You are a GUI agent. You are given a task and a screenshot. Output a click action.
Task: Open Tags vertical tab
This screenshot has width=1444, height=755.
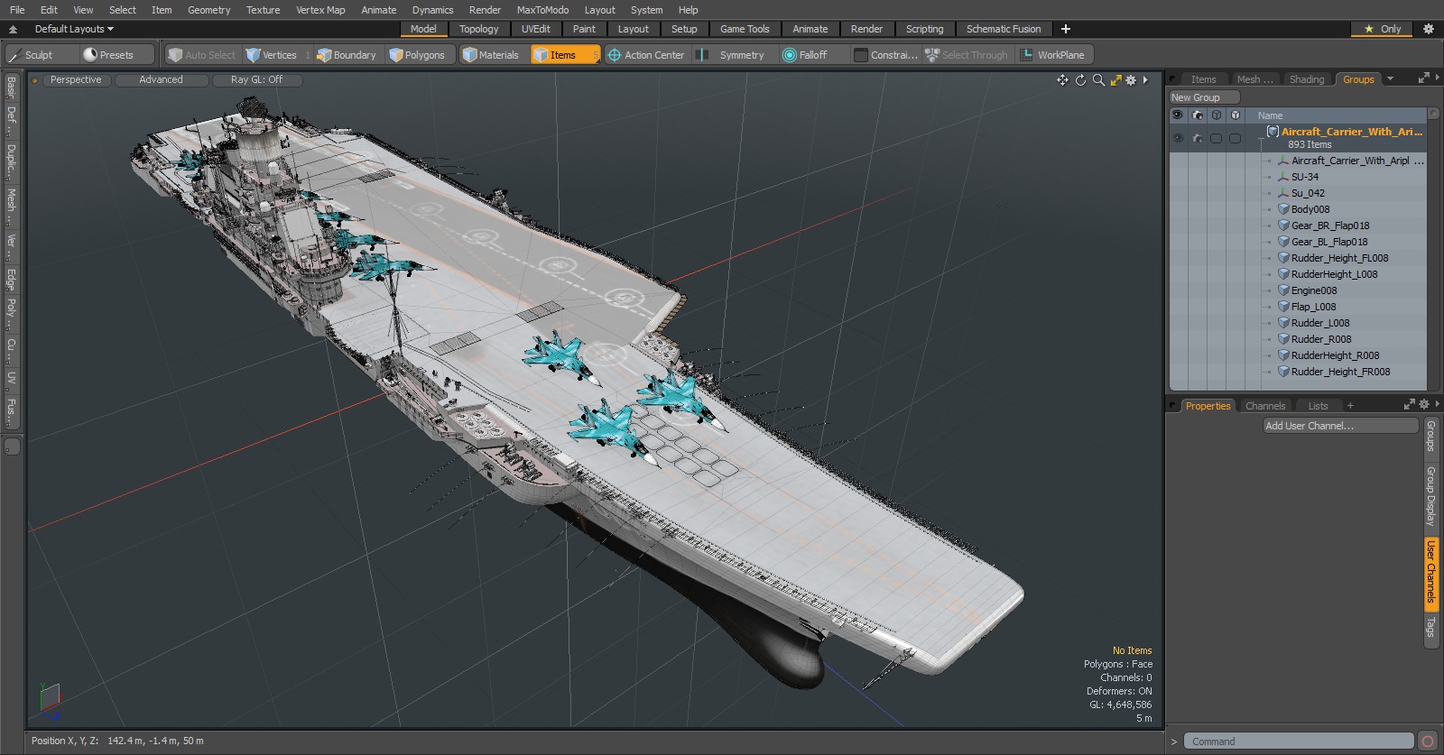[1430, 627]
